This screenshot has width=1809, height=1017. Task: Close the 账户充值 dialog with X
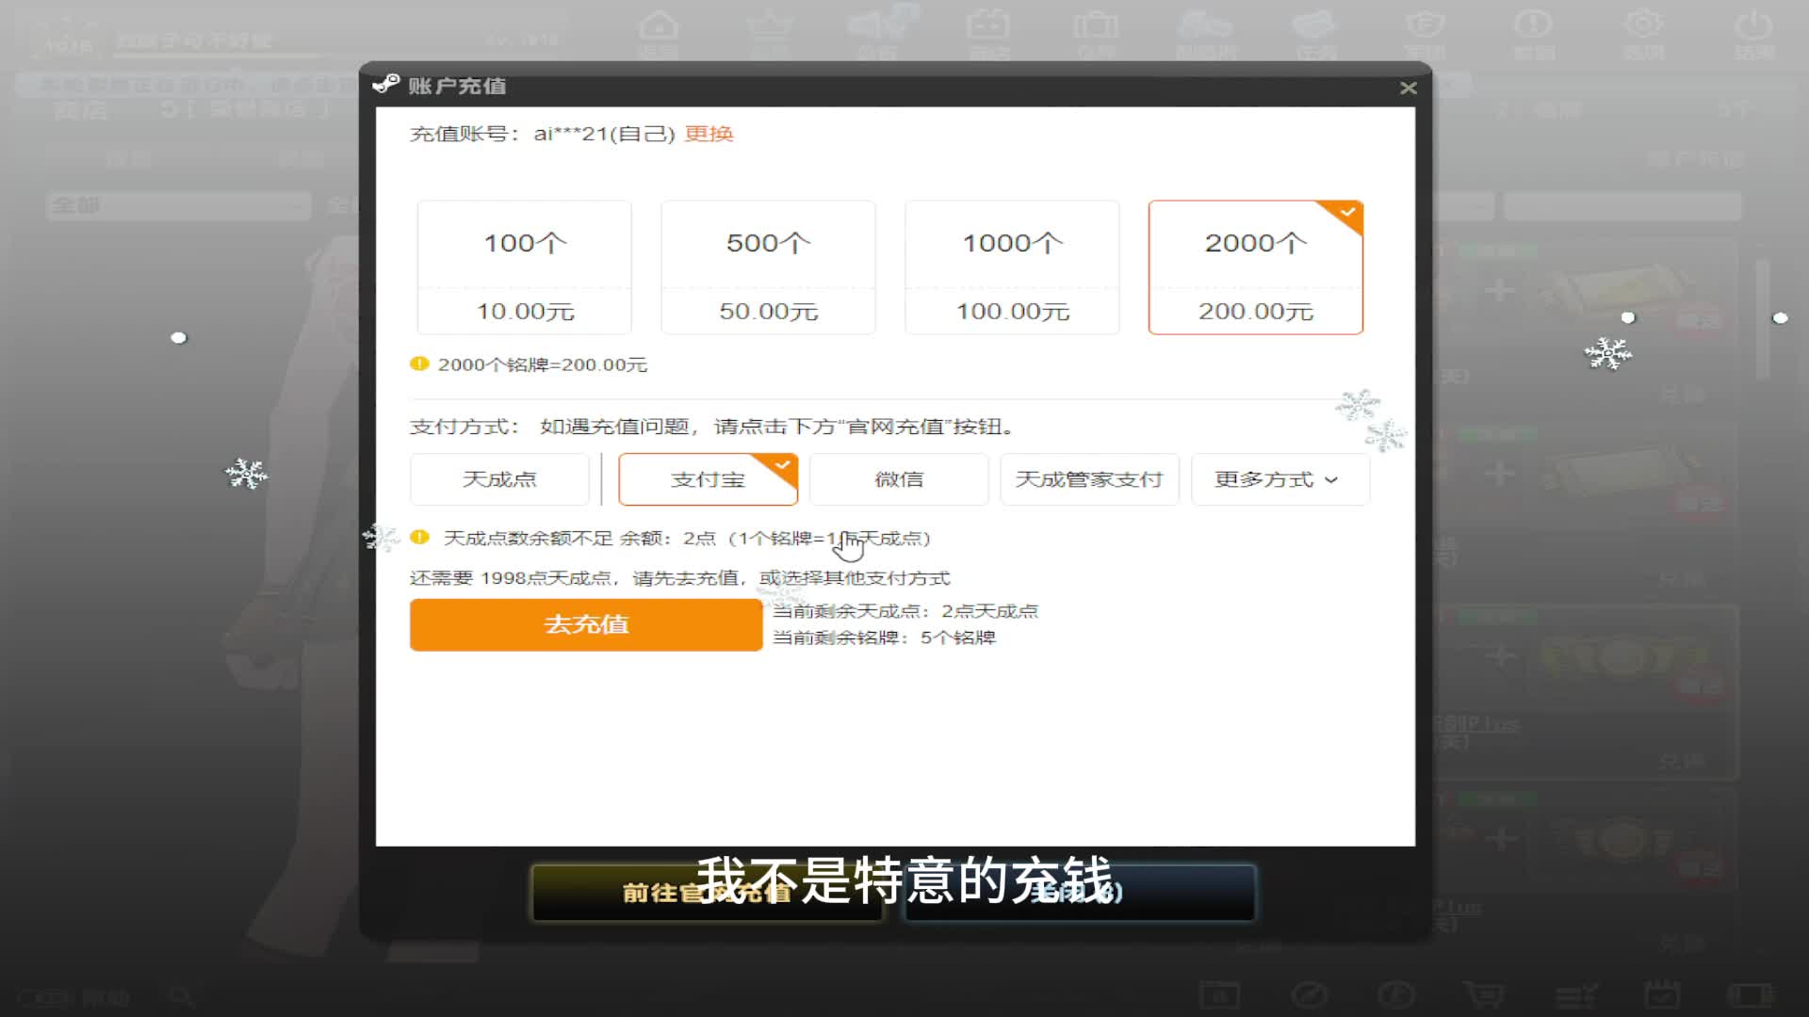point(1408,88)
